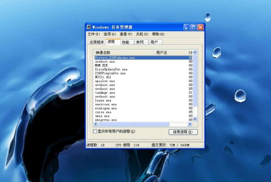Click the horizontal scrollbar thumb
This screenshot has height=182, width=271.
click(x=134, y=124)
